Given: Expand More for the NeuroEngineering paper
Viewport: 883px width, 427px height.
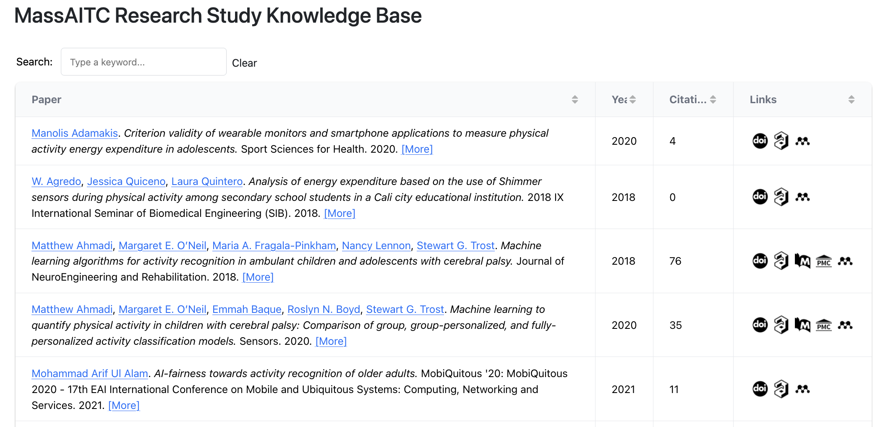Looking at the screenshot, I should pyautogui.click(x=258, y=277).
